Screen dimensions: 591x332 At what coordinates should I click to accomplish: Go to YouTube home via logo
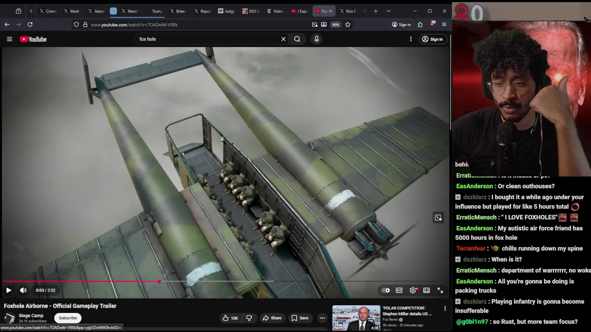pyautogui.click(x=33, y=39)
